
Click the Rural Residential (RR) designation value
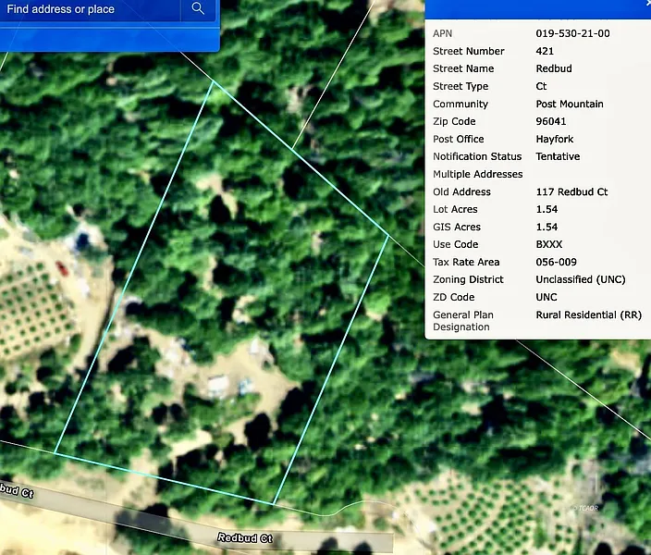588,315
